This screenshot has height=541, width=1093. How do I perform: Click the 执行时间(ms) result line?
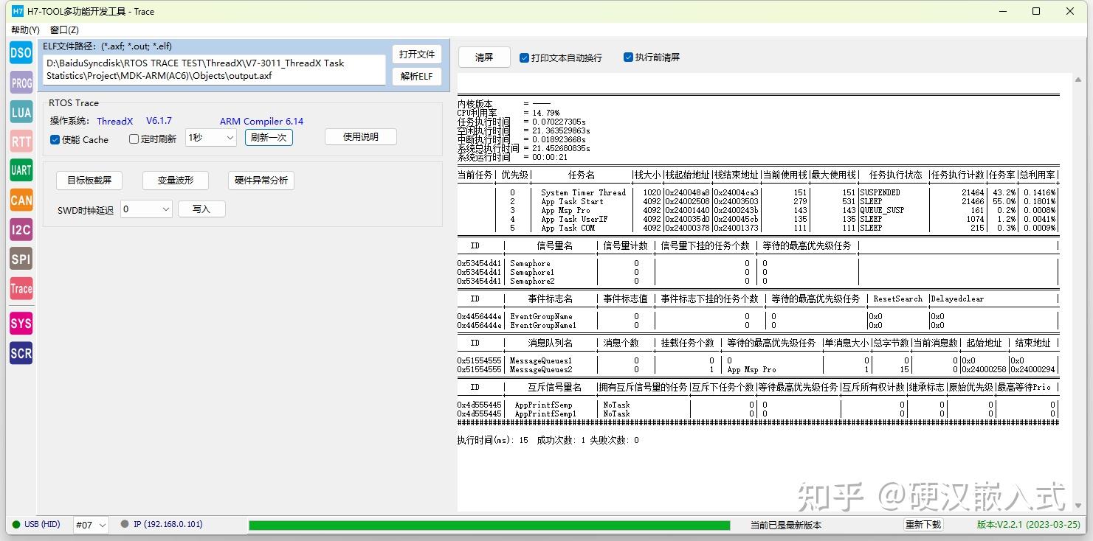coord(548,440)
